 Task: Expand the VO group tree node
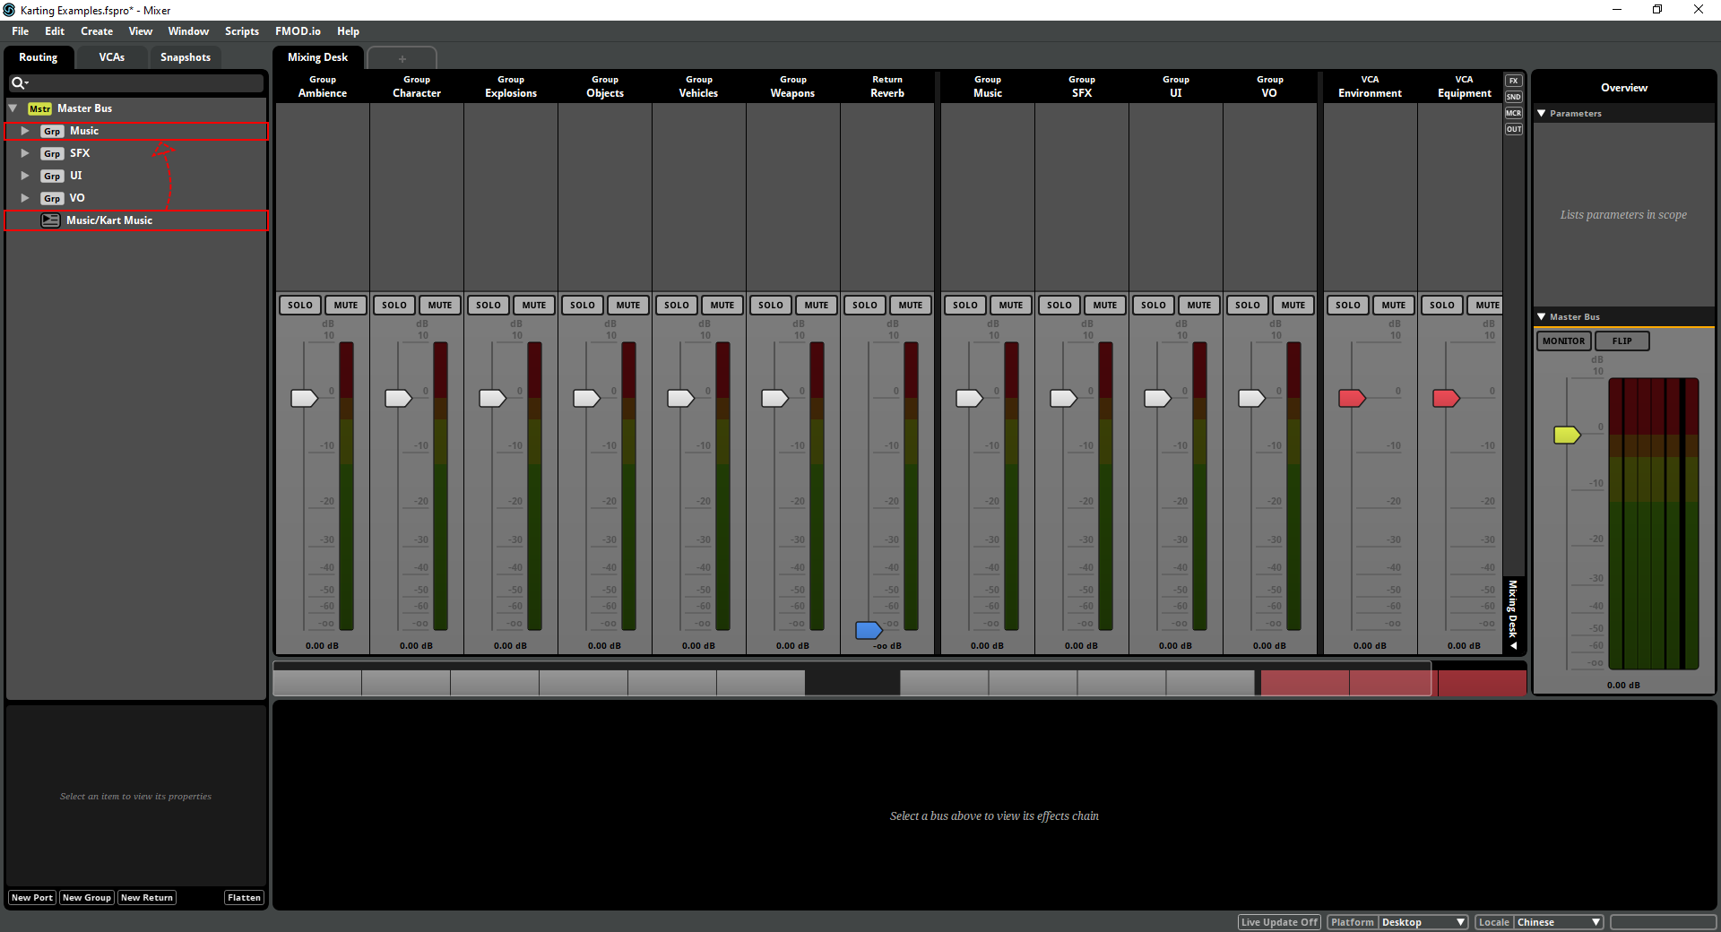click(x=25, y=198)
